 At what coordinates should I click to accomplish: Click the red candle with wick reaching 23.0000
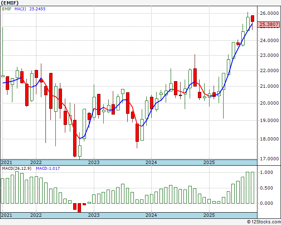[195, 77]
